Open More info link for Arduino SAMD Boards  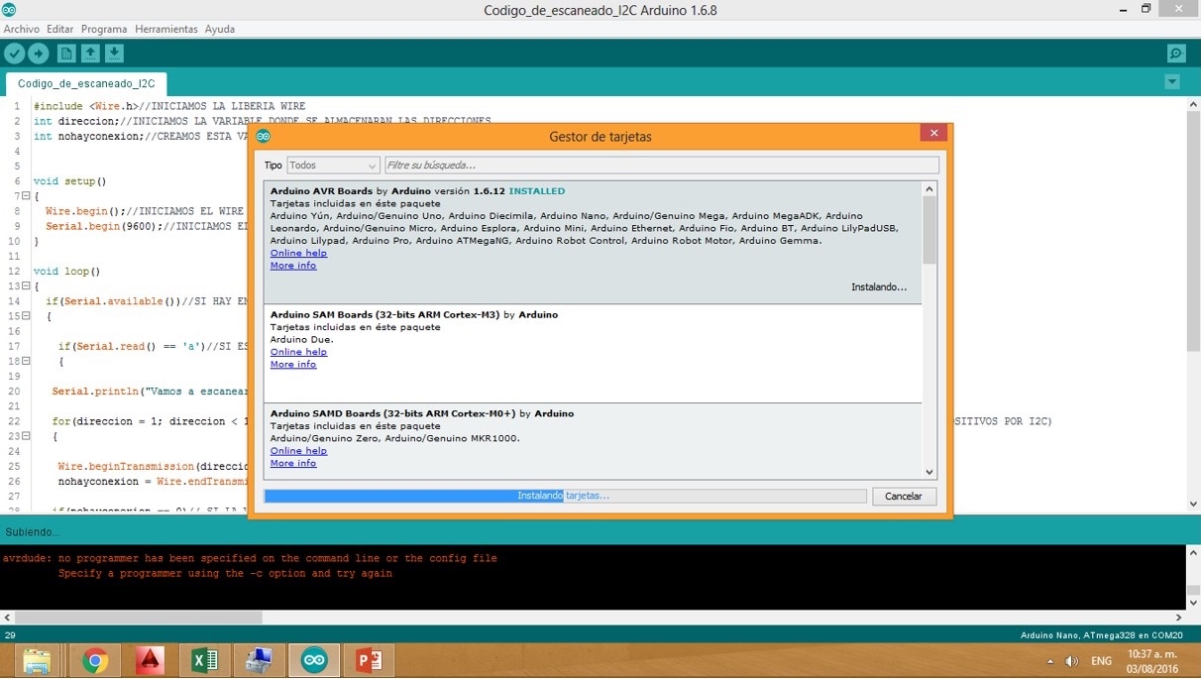coord(293,463)
